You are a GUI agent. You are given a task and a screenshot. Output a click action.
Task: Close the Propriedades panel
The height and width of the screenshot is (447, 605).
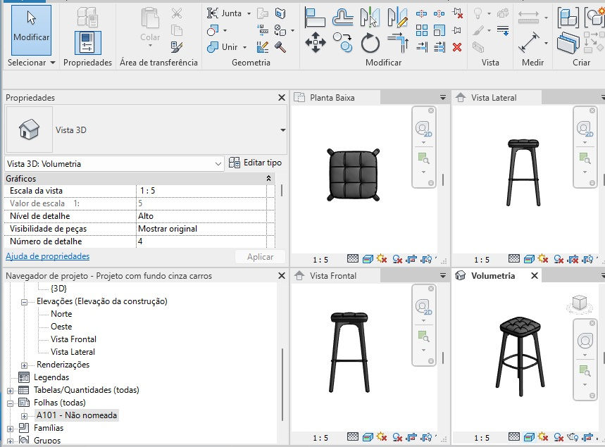[x=282, y=98]
